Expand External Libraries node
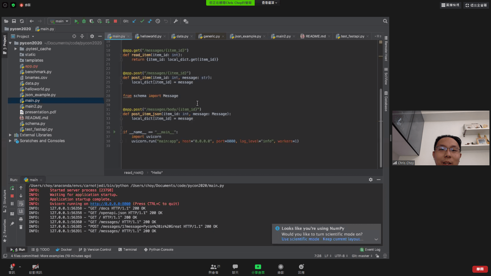 (10, 135)
